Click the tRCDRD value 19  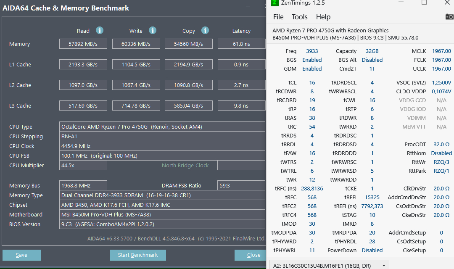[x=312, y=100]
